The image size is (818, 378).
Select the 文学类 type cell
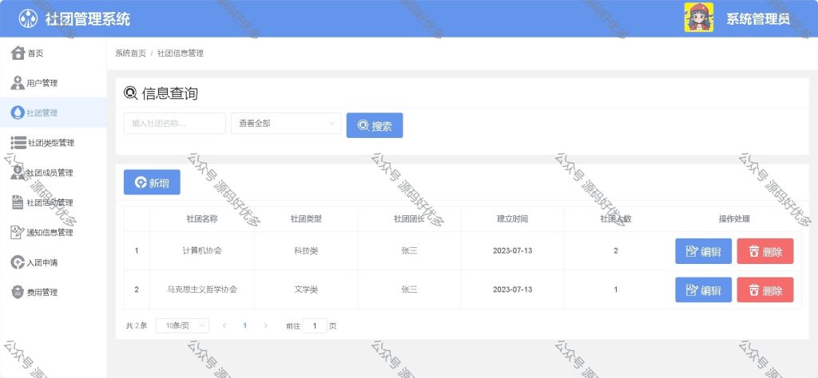(x=306, y=289)
